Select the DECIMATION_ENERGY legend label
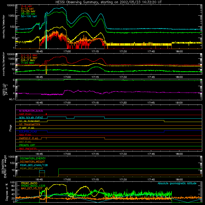Screen dimensions: 205x205 click(33, 158)
